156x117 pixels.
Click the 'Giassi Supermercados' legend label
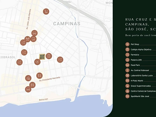(141, 86)
